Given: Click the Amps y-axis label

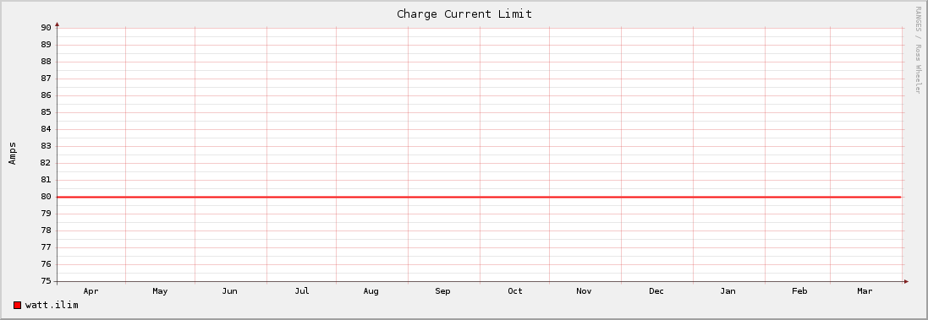Looking at the screenshot, I should tap(13, 153).
